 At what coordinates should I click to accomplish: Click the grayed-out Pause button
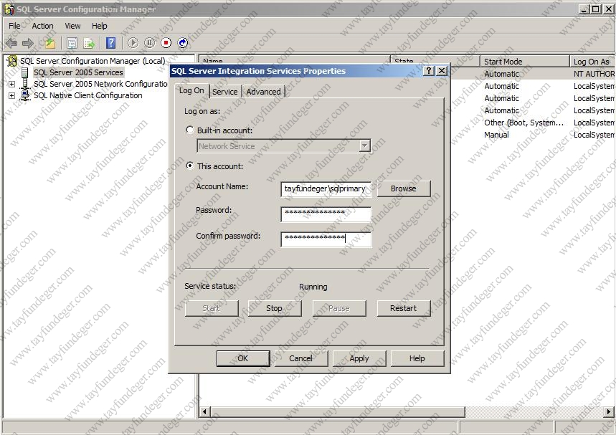coord(339,309)
